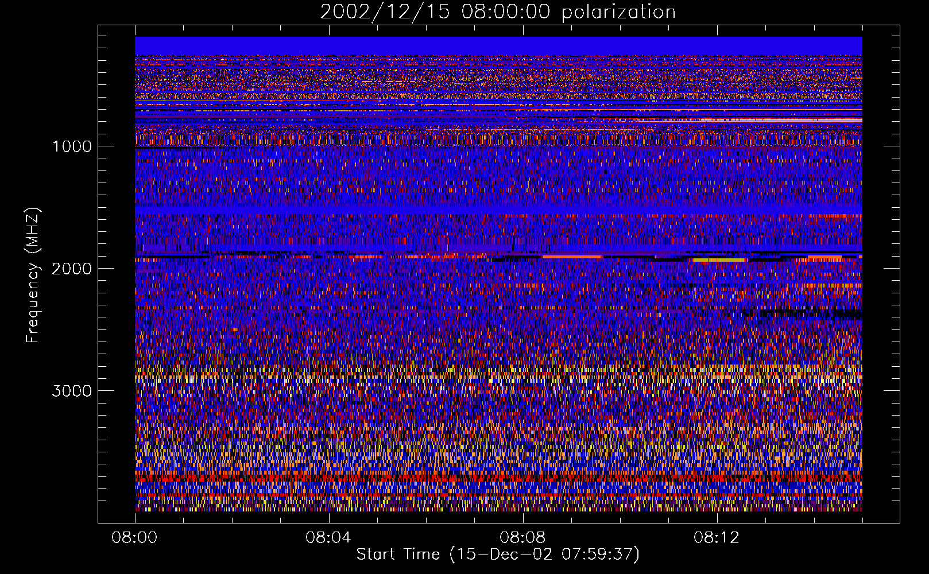Select the 'Frequency (MHZ)' y-axis label

pyautogui.click(x=33, y=276)
